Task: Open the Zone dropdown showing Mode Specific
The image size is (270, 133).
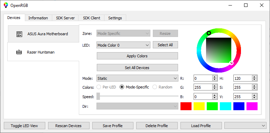Action: point(123,34)
